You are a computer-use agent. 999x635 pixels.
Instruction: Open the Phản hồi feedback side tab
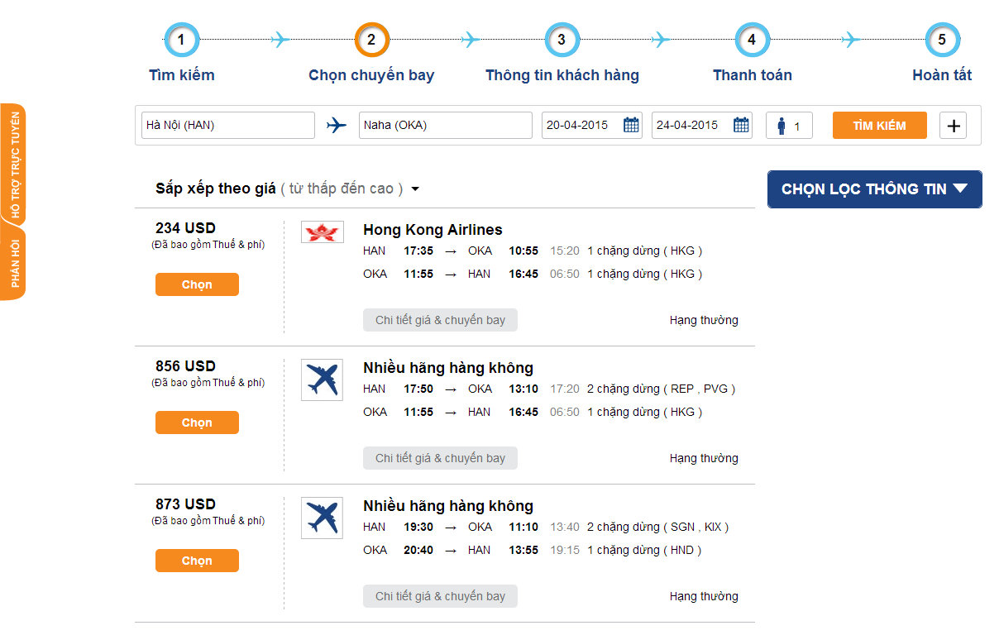pyautogui.click(x=14, y=263)
